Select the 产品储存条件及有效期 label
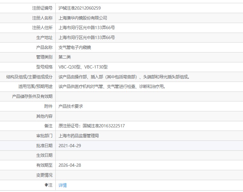This screenshot has width=243, height=192. coord(32,96)
